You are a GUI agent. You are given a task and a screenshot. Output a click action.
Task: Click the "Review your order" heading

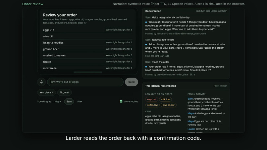pos(60,15)
